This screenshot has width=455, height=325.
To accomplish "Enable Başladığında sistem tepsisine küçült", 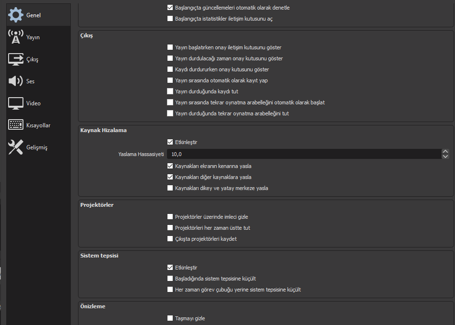I will click(x=170, y=279).
